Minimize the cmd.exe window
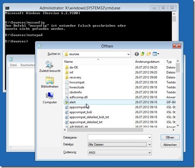The image size is (195, 168). pos(154,8)
